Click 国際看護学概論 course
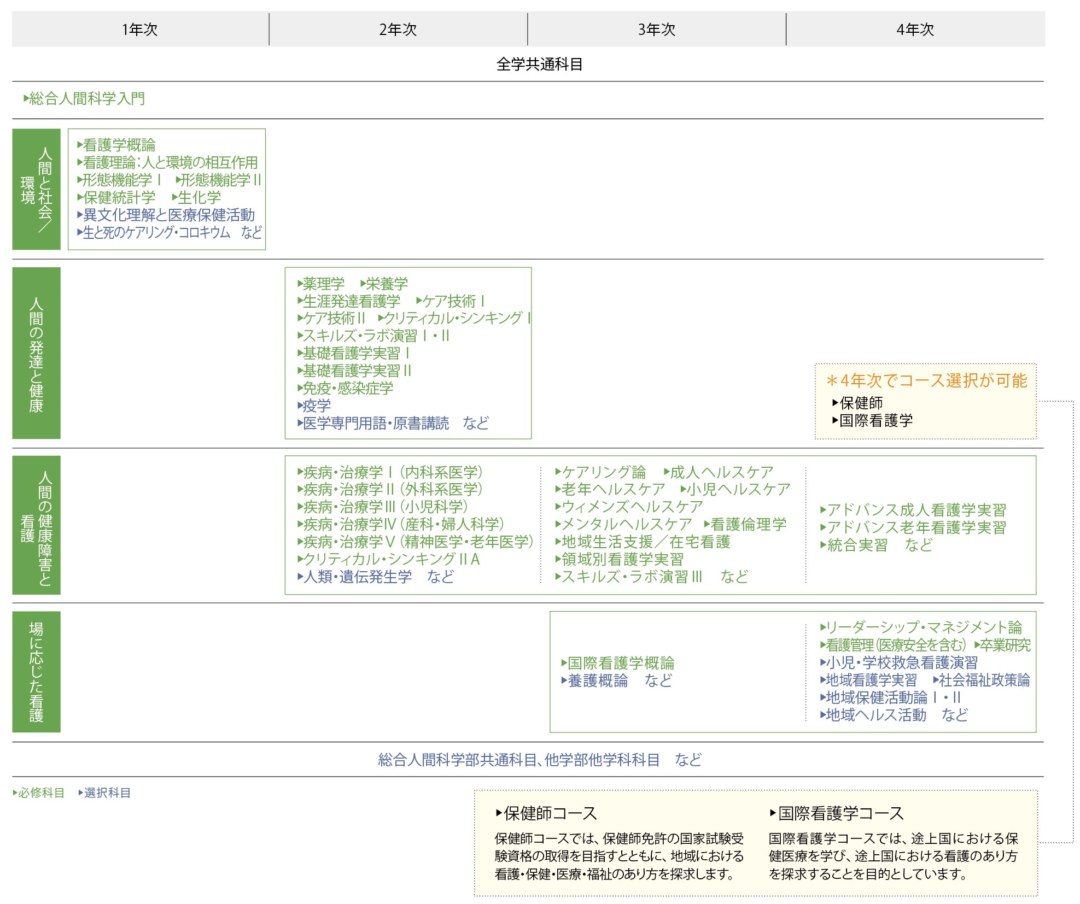Image resolution: width=1080 pixels, height=904 pixels. [x=618, y=663]
